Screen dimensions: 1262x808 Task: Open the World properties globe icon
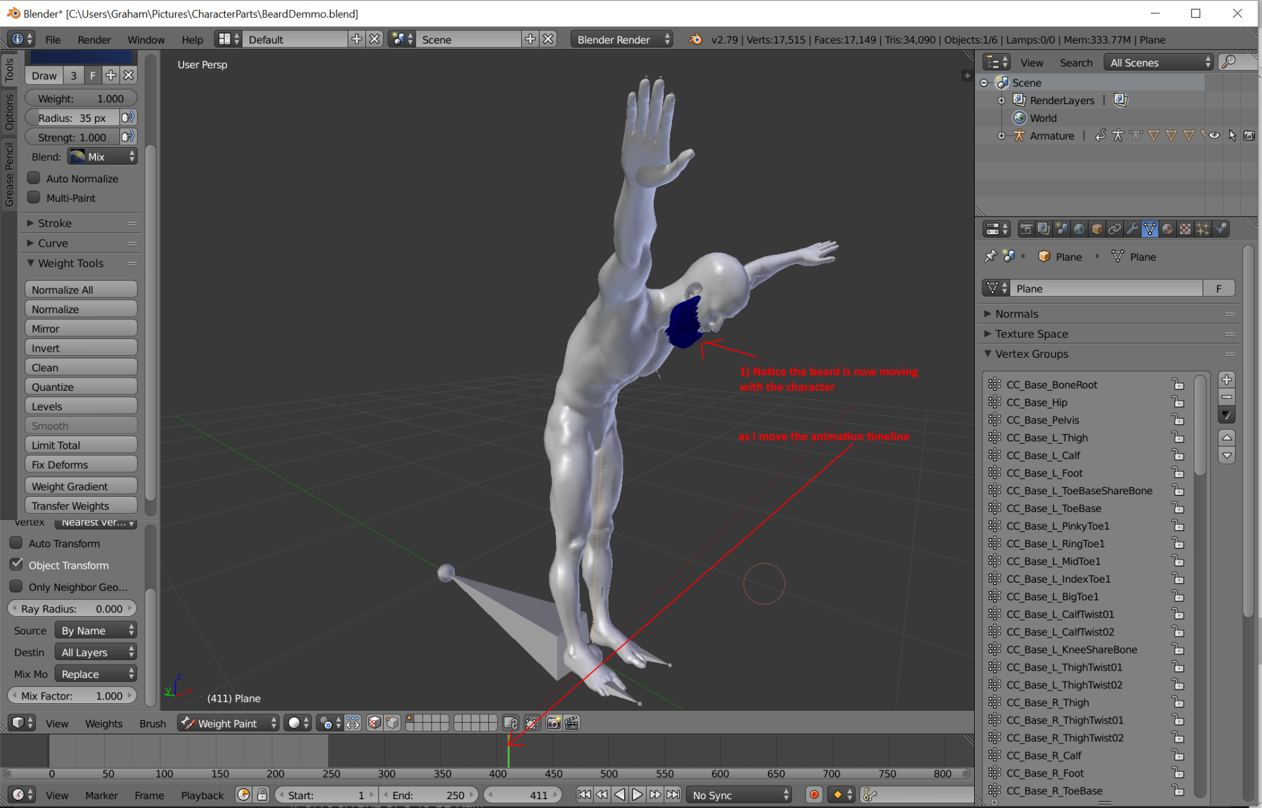1079,229
